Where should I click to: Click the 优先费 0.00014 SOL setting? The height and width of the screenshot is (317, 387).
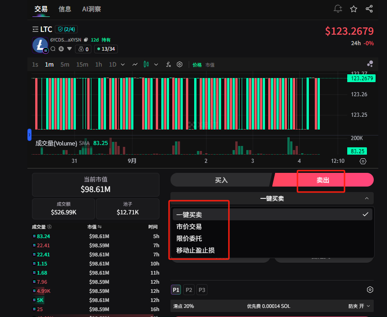(x=269, y=306)
